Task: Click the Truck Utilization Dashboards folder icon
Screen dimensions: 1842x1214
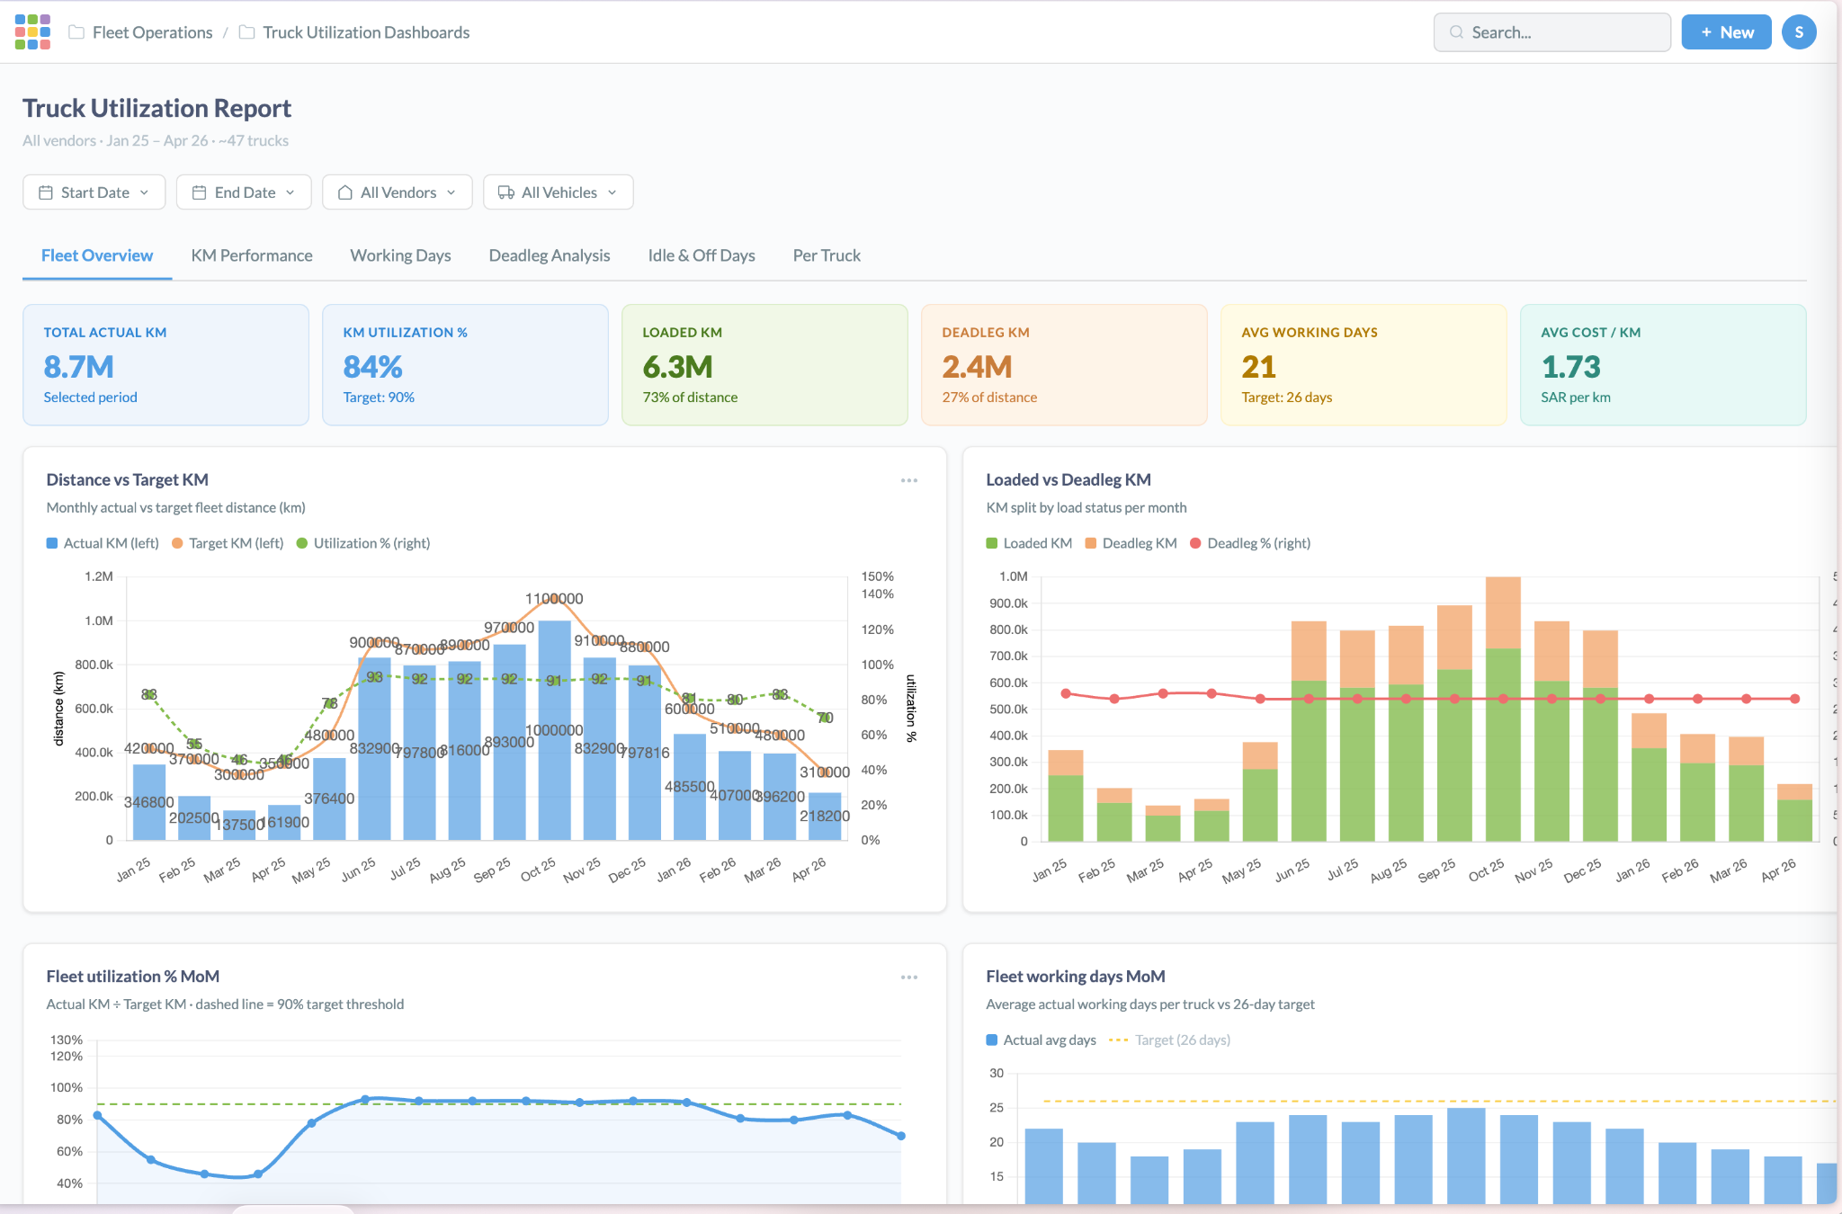Action: (x=246, y=32)
